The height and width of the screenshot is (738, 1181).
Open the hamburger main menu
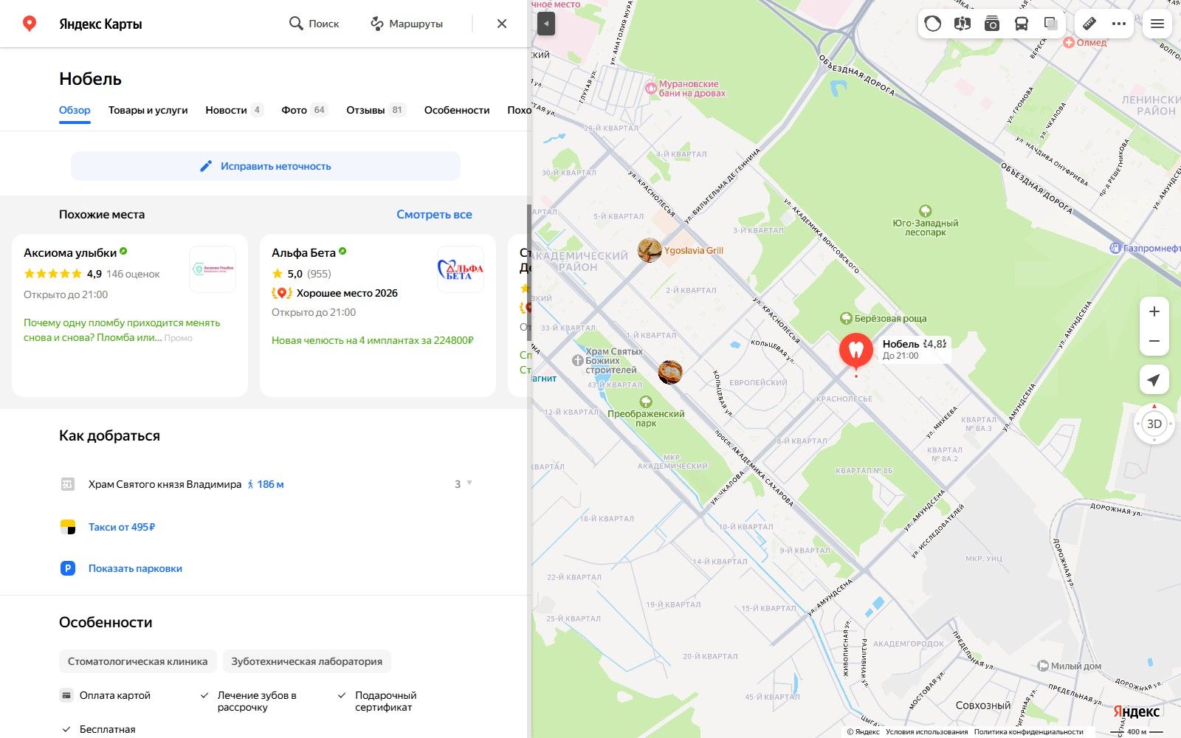1157,24
